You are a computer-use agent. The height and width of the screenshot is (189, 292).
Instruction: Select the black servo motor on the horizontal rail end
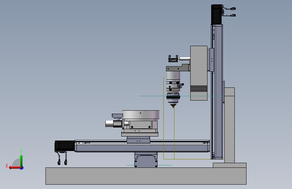64,146
